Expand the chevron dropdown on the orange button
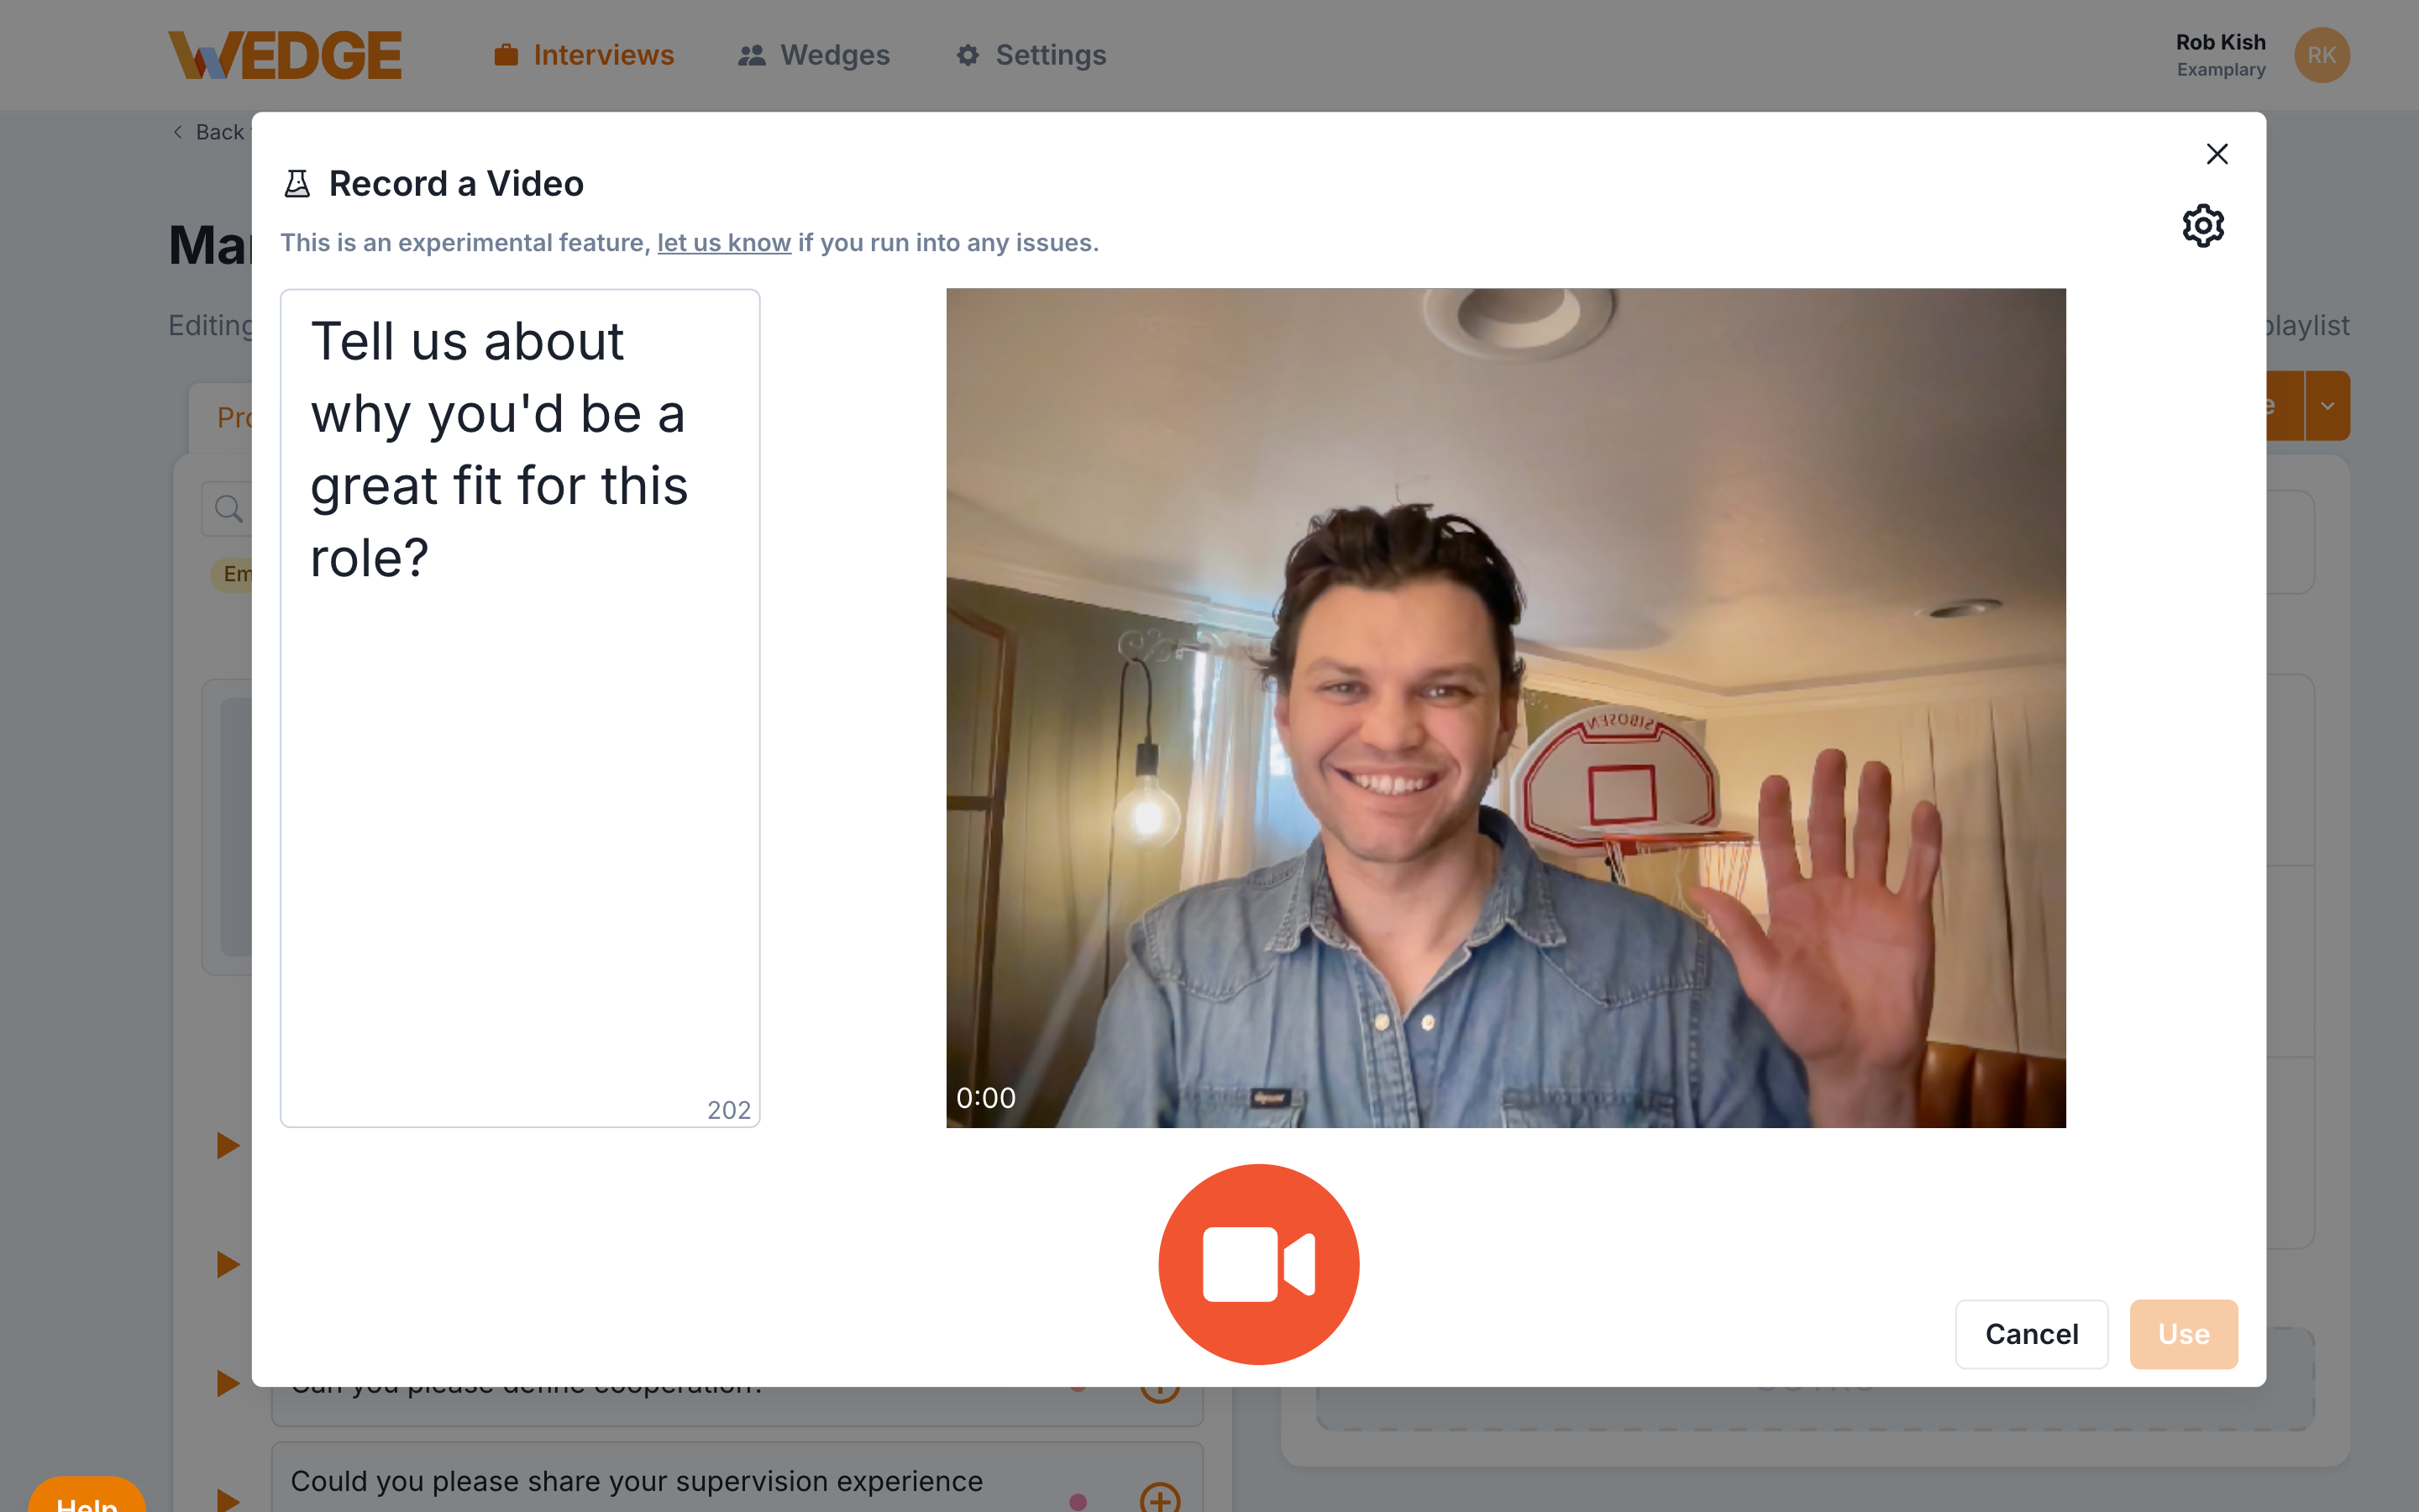Screen dimensions: 2419x1512 click(2329, 405)
